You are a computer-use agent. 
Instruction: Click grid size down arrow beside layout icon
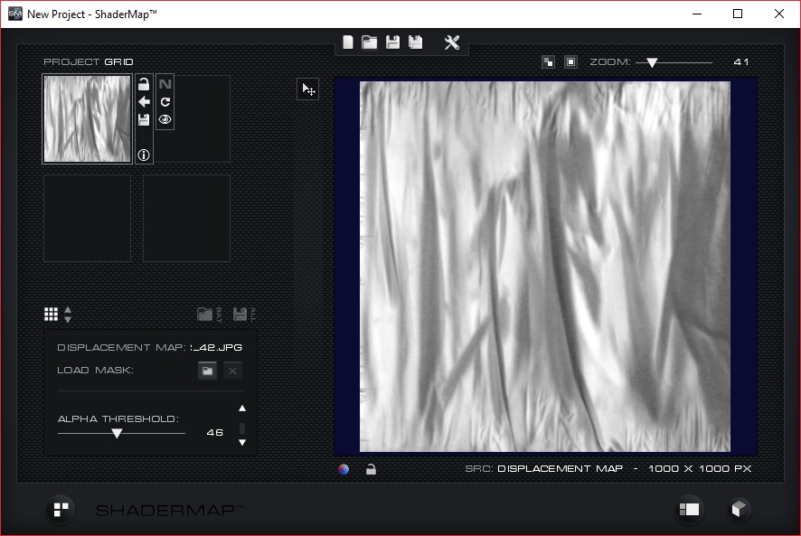(x=68, y=319)
